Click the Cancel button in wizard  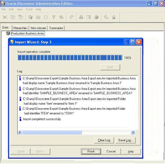tap(111, 151)
